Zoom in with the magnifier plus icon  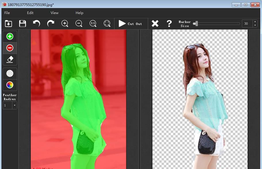point(65,24)
